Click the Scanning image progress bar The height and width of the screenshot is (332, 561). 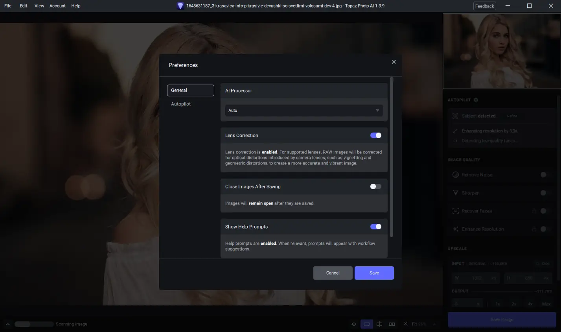click(x=34, y=324)
